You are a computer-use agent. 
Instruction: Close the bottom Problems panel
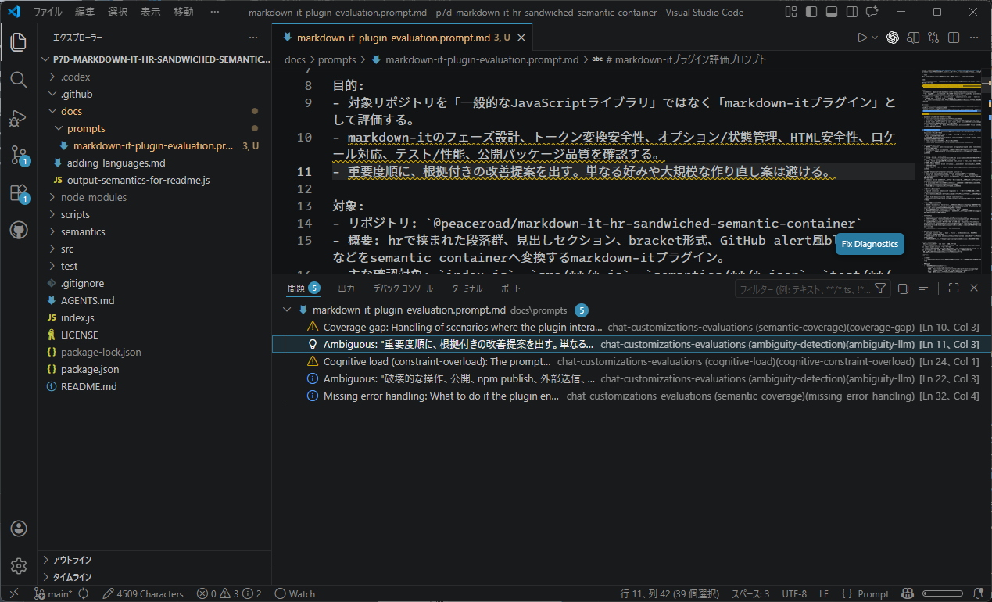[974, 288]
